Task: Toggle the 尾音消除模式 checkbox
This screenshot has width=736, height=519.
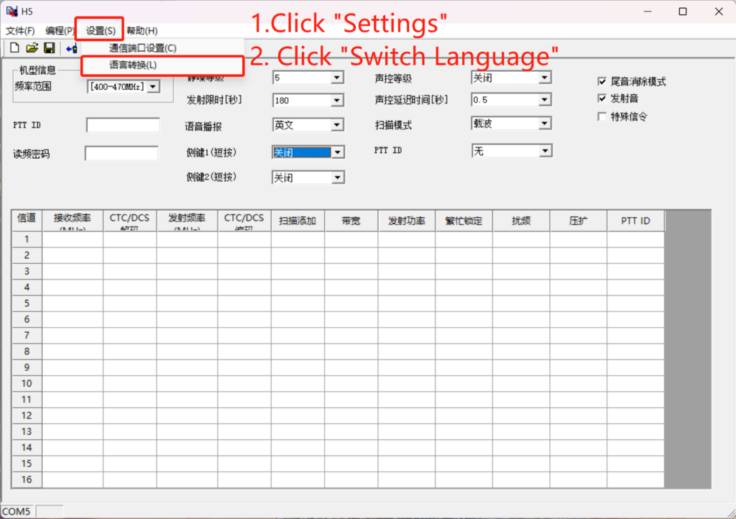Action: [x=602, y=82]
